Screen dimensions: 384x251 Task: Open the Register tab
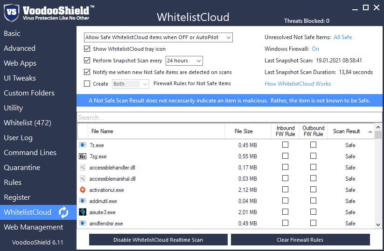pyautogui.click(x=17, y=197)
